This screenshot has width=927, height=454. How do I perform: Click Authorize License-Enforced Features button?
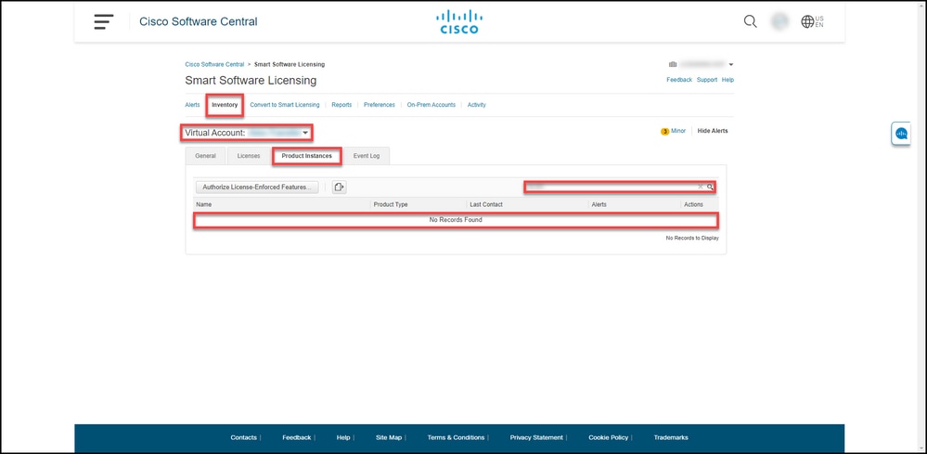tap(257, 187)
